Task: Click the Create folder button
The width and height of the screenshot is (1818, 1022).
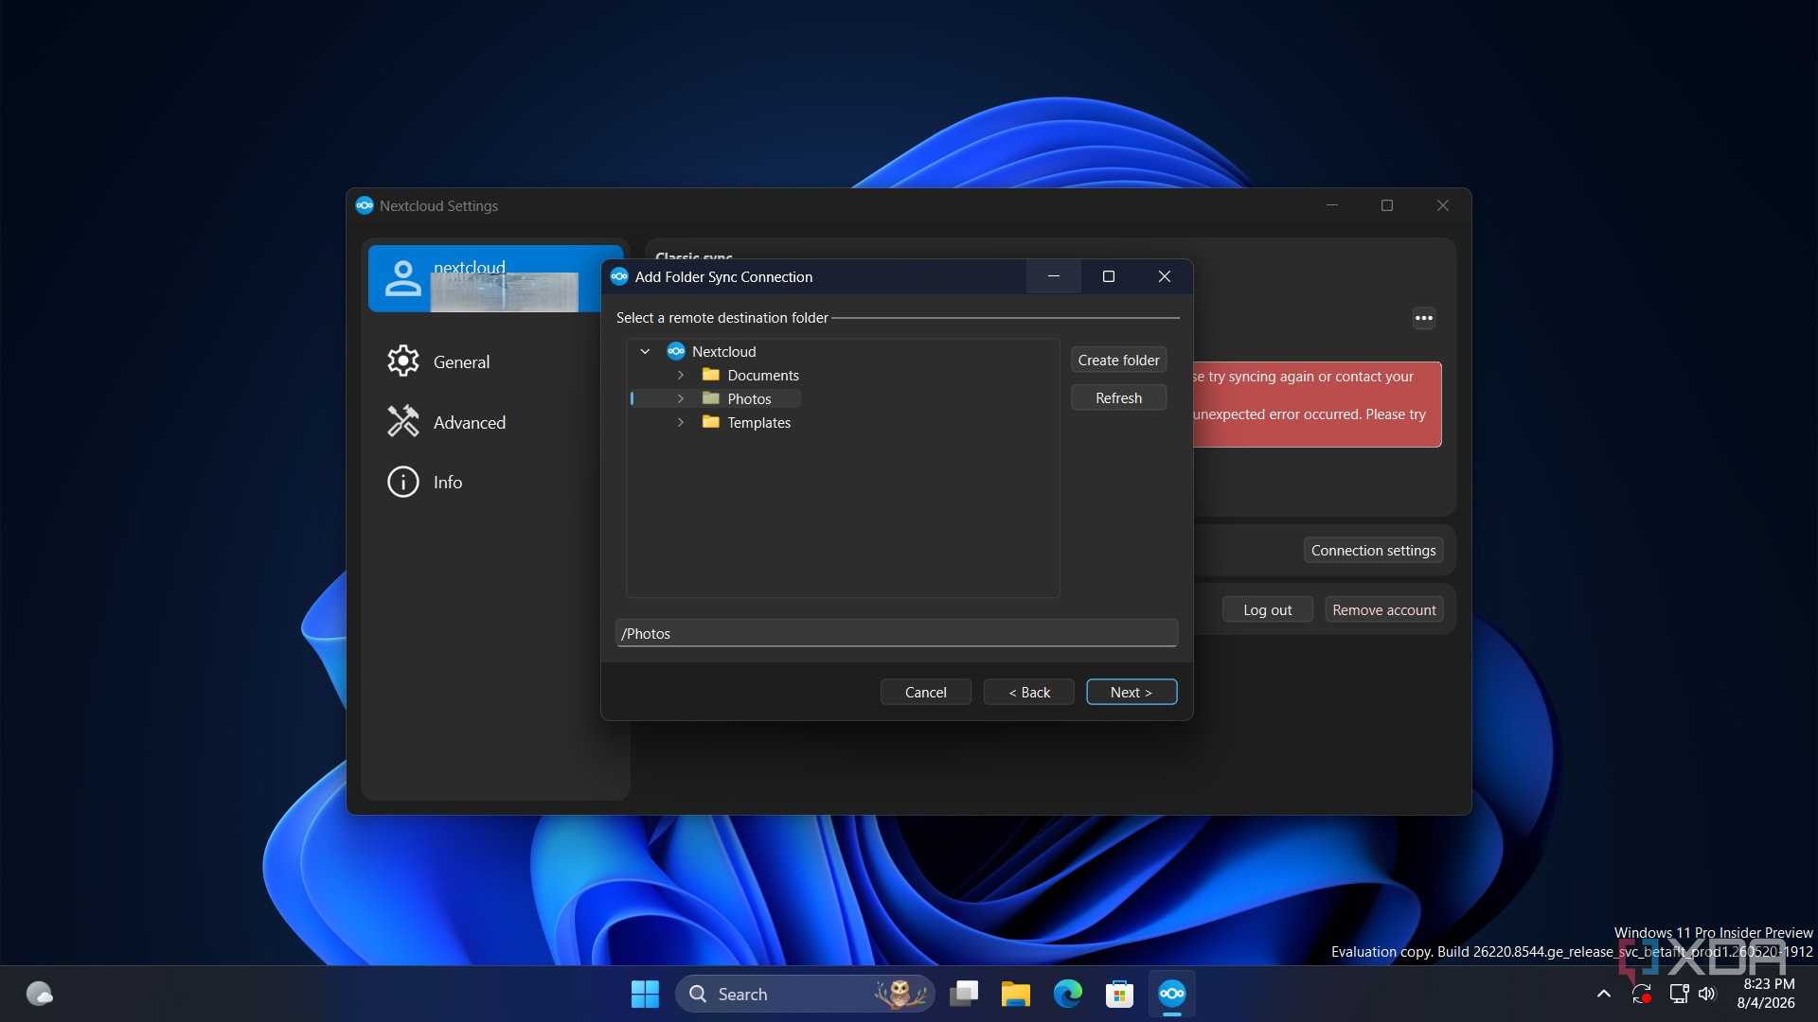Action: click(1118, 360)
